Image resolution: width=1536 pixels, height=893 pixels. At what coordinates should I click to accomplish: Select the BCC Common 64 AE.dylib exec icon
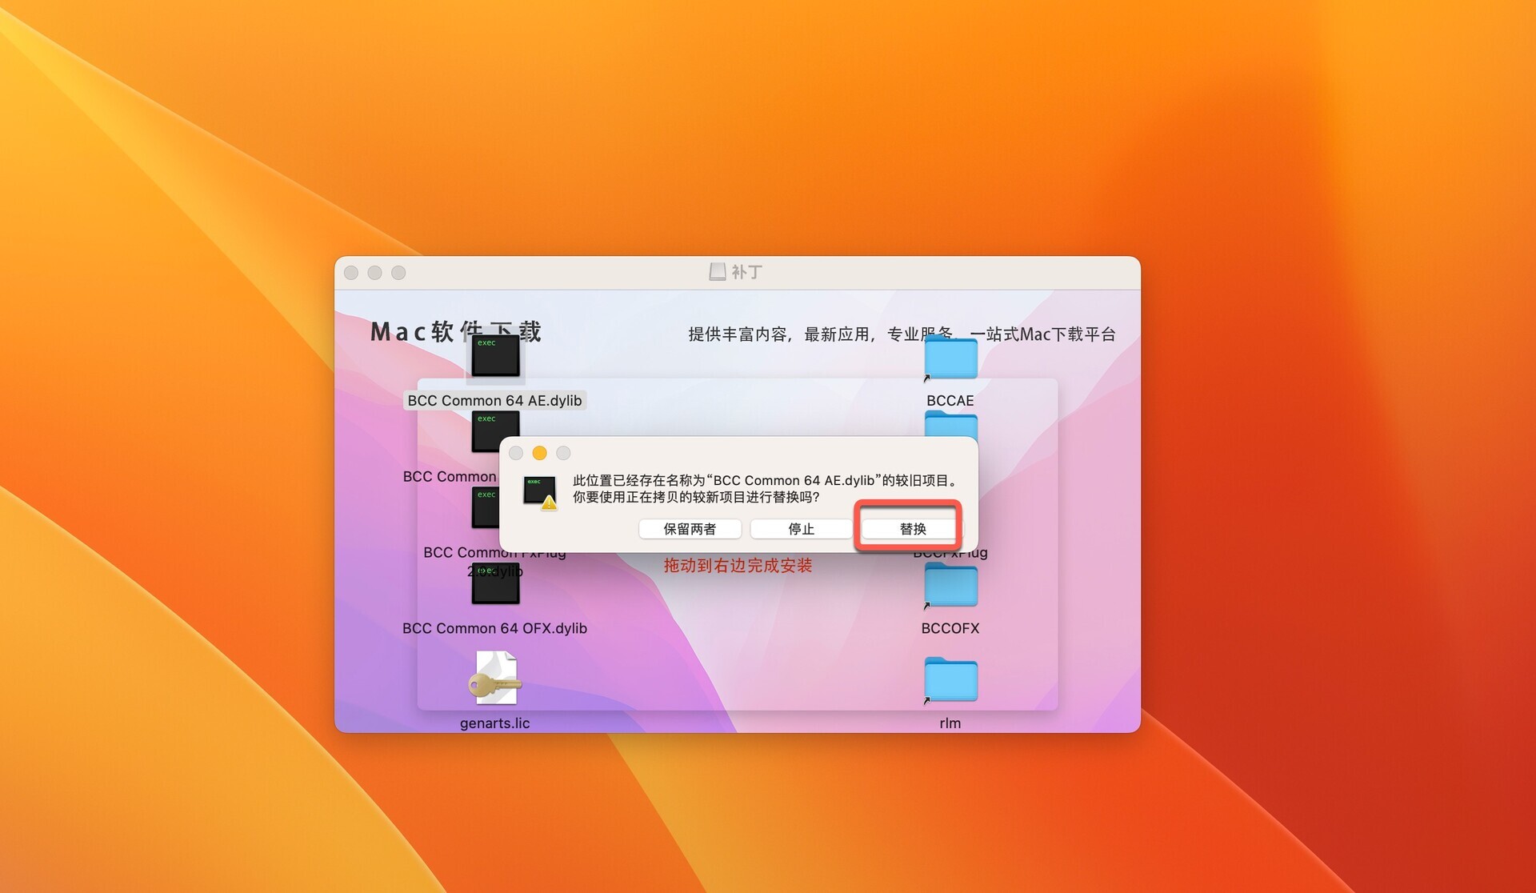495,356
